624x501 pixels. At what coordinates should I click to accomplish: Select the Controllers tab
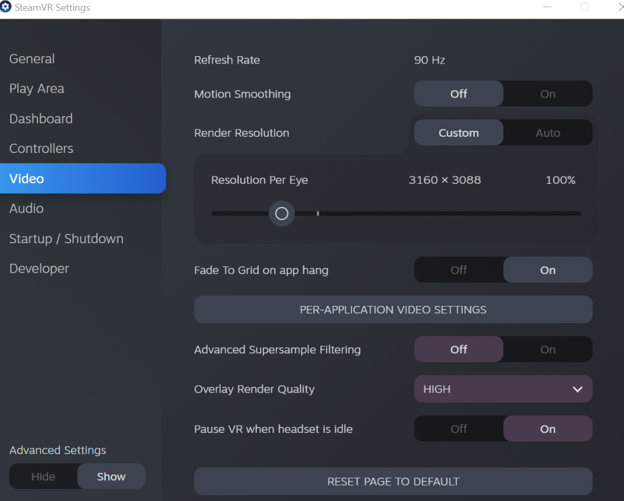pos(41,148)
